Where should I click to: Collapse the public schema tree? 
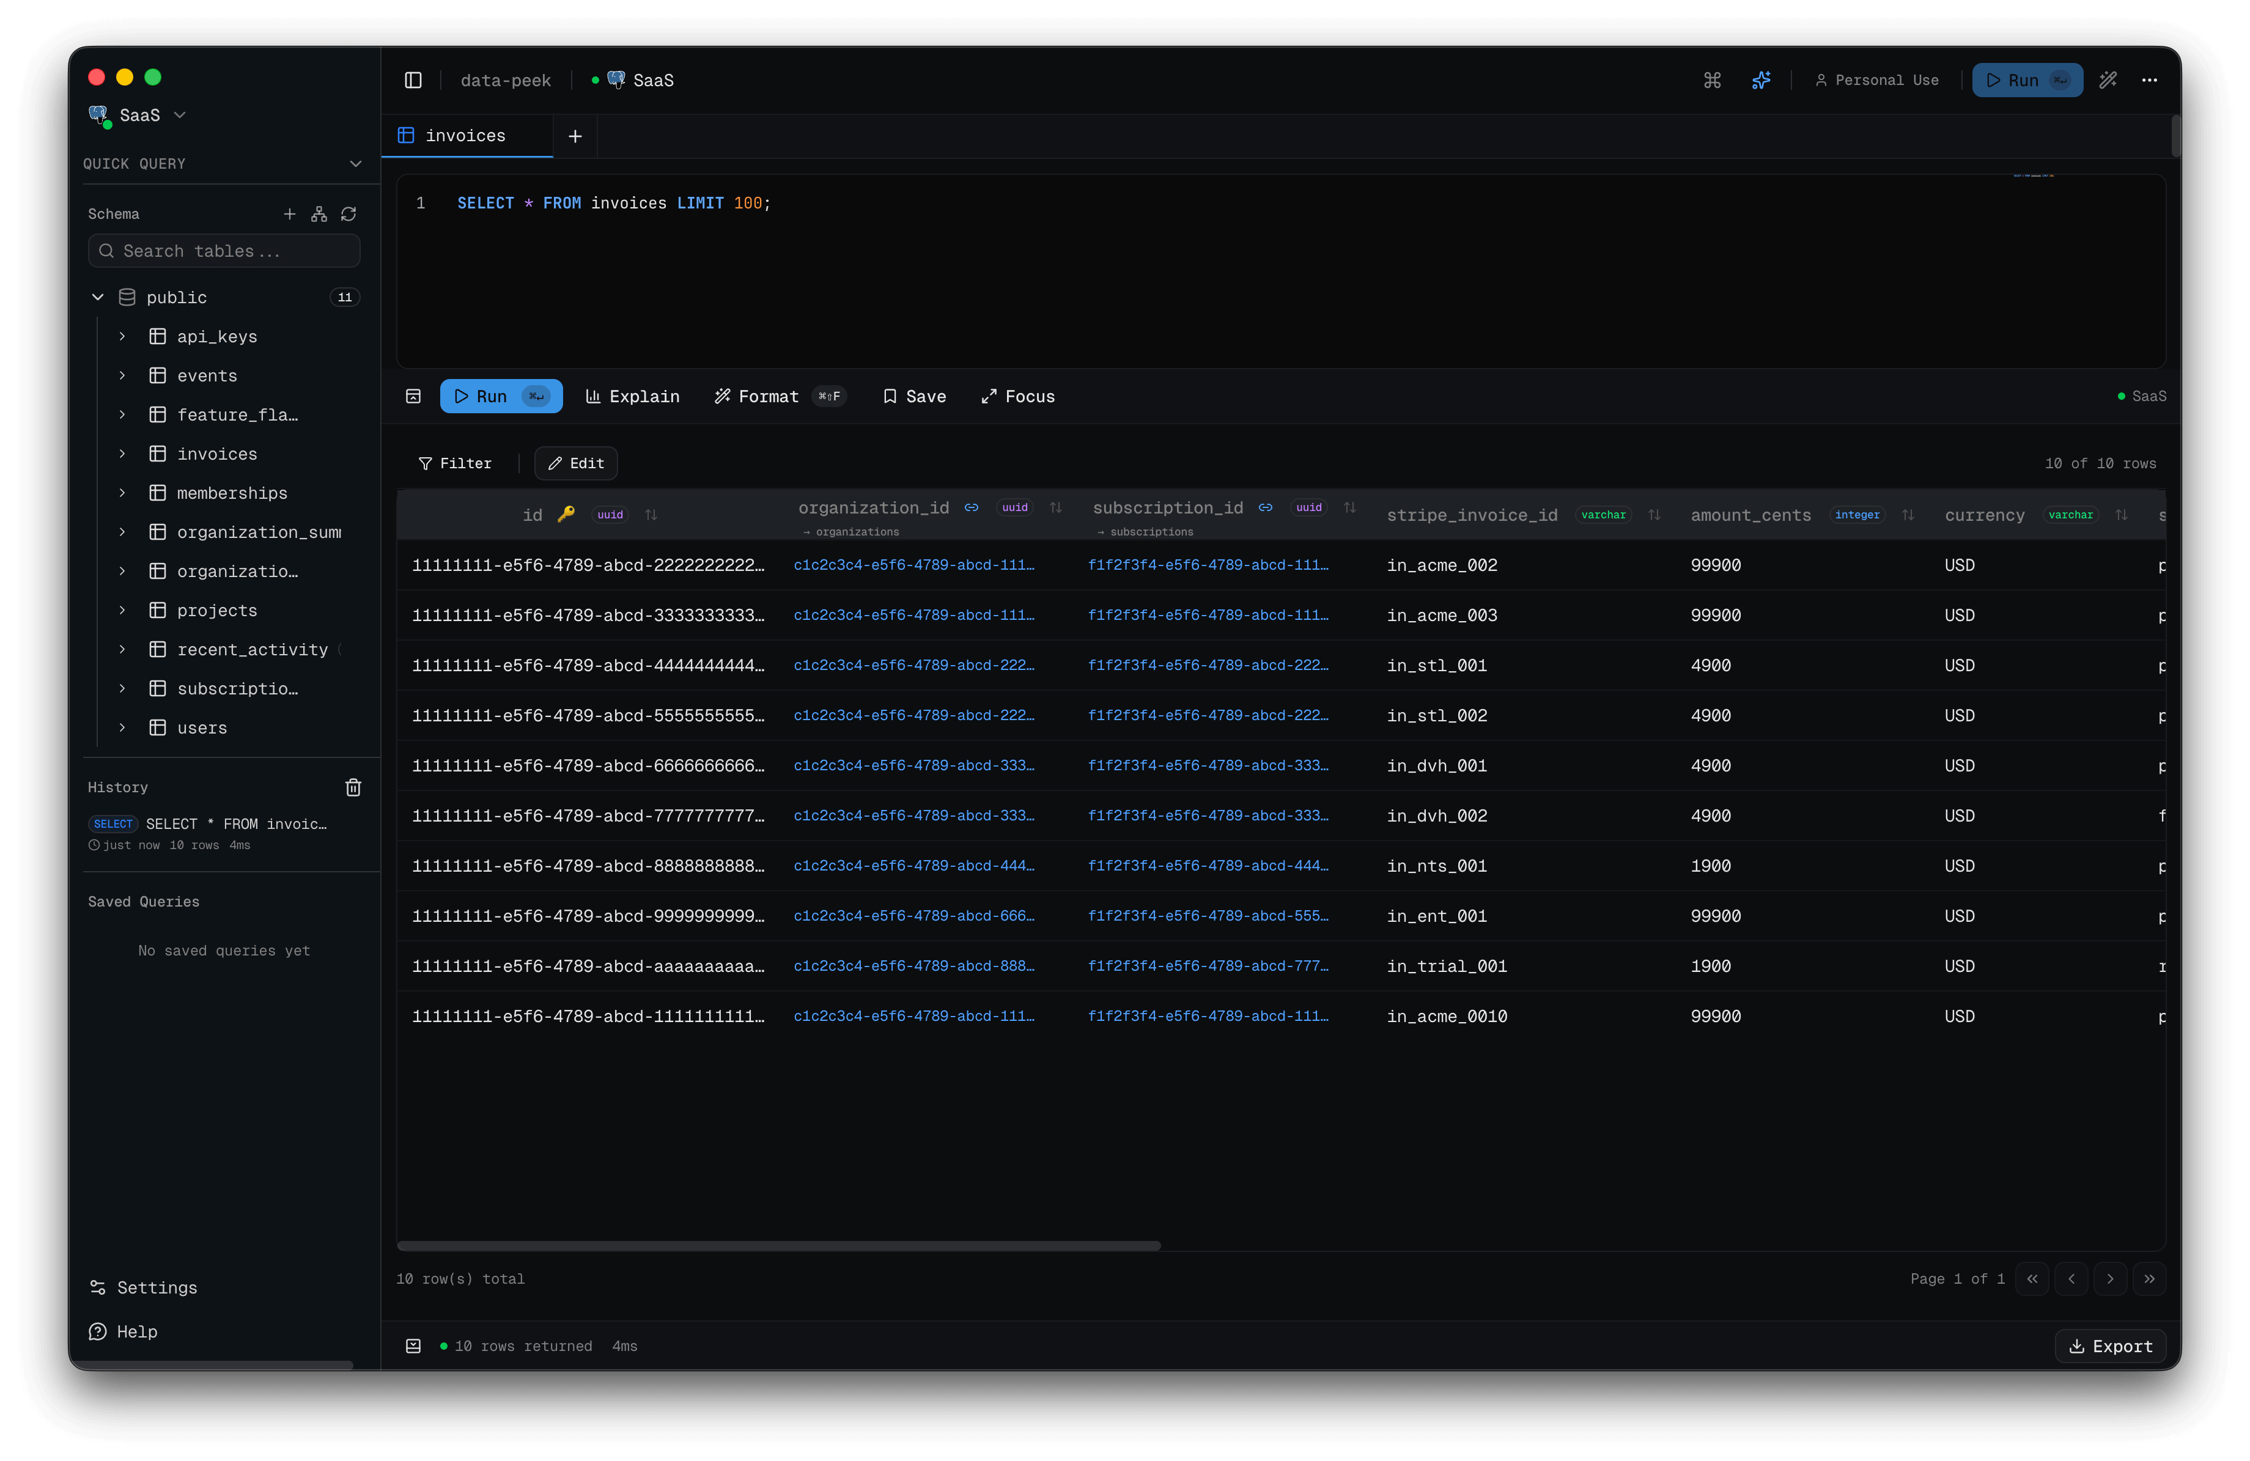97,296
